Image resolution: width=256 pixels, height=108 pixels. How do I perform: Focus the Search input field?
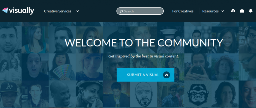(140, 11)
